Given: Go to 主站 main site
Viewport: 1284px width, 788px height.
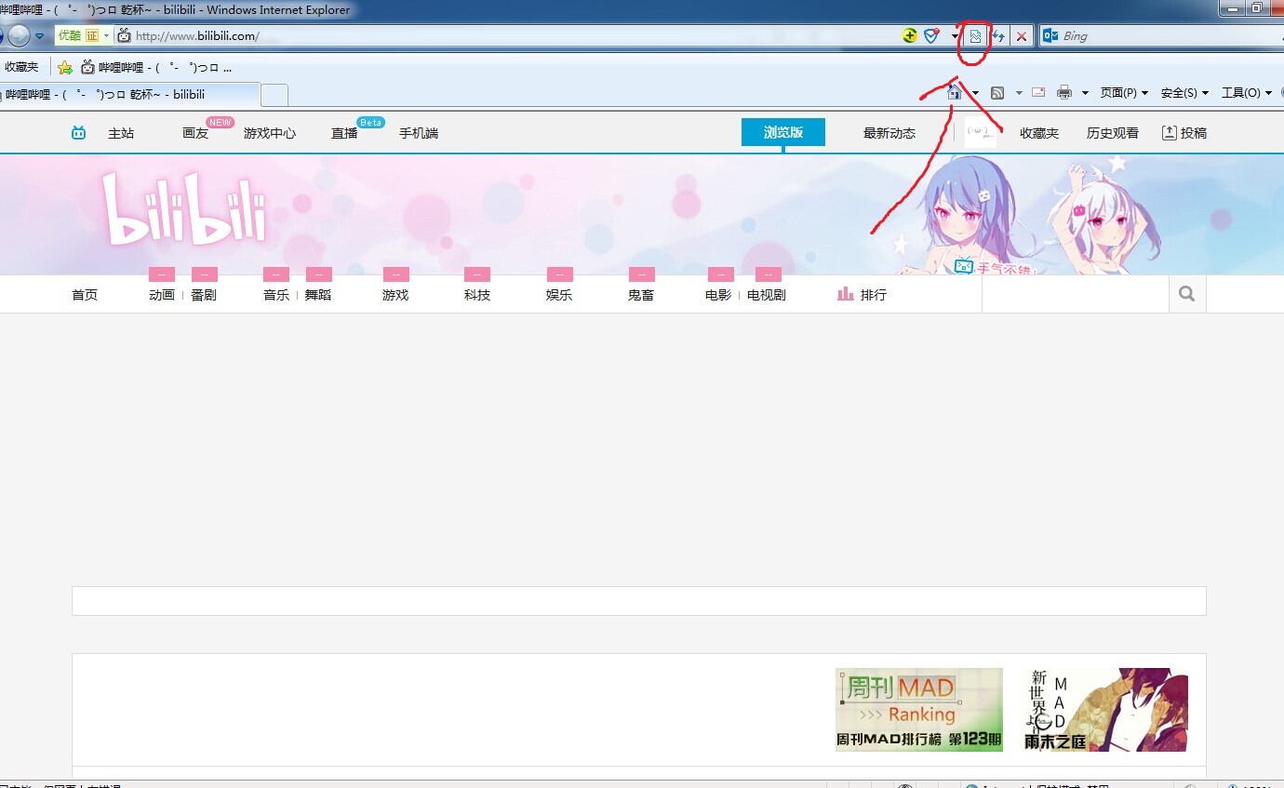Looking at the screenshot, I should click(121, 133).
